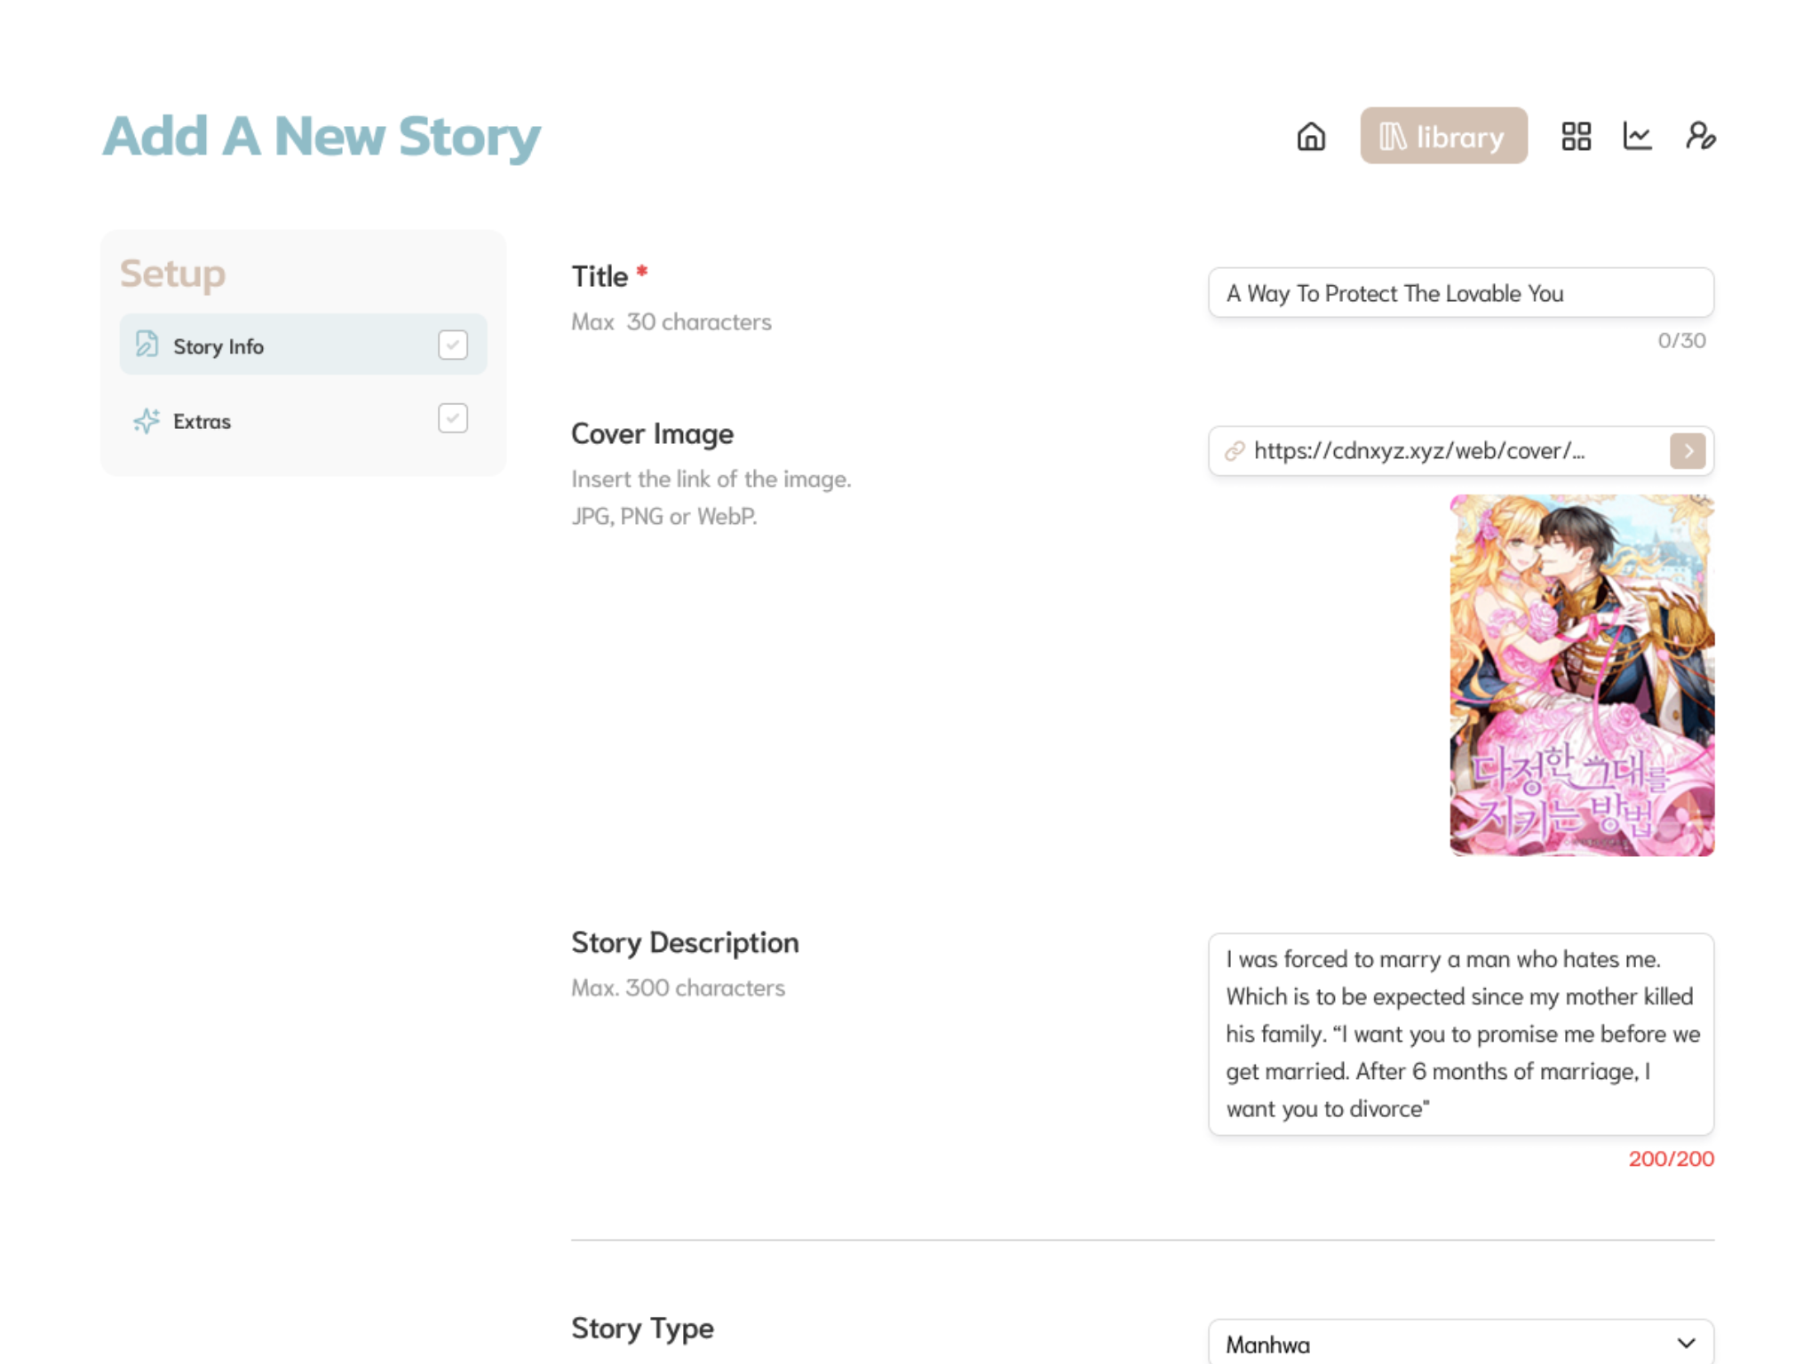1819x1364 pixels.
Task: Click the Story Info document icon
Action: point(147,345)
